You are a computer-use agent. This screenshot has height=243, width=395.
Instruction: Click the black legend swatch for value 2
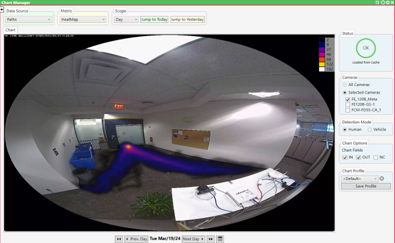[322, 40]
